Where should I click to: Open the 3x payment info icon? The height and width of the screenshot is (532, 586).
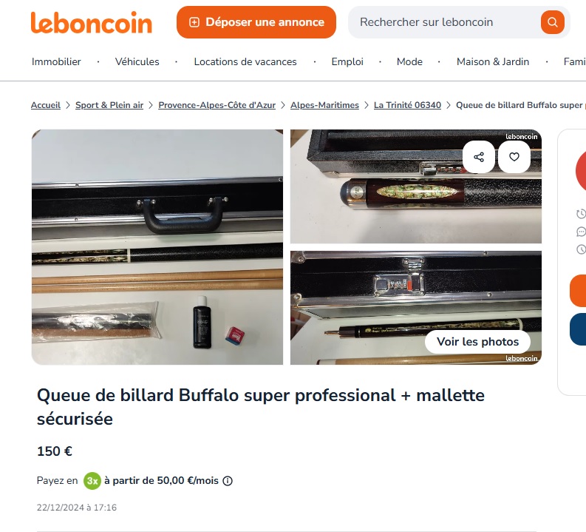[x=228, y=481]
